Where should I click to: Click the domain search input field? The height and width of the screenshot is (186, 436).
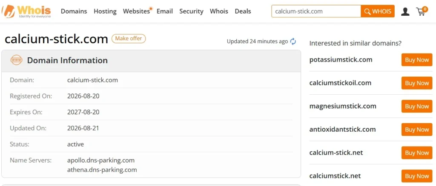click(x=316, y=11)
